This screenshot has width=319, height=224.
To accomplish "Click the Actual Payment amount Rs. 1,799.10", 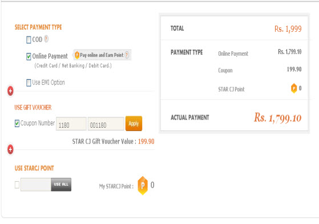I will pyautogui.click(x=277, y=118).
